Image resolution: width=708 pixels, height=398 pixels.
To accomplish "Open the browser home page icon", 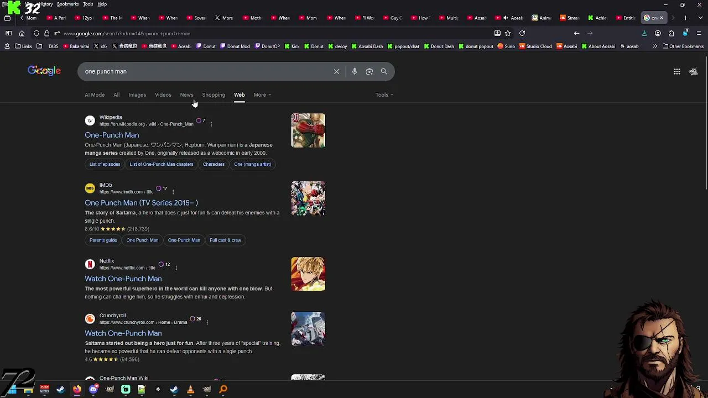I will [22, 33].
